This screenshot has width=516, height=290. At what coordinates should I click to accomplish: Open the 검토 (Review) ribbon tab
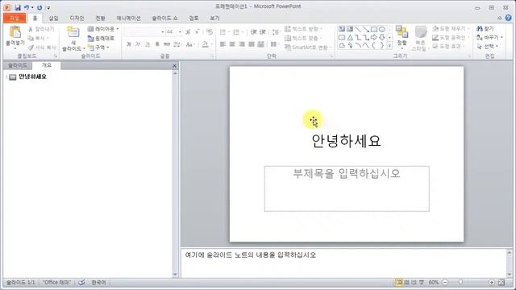(x=193, y=18)
